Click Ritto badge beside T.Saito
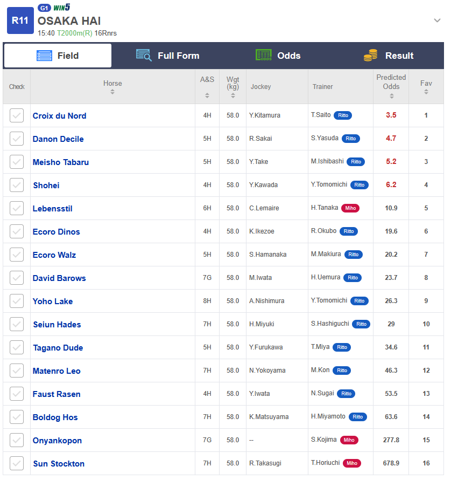451x480 pixels. (343, 115)
